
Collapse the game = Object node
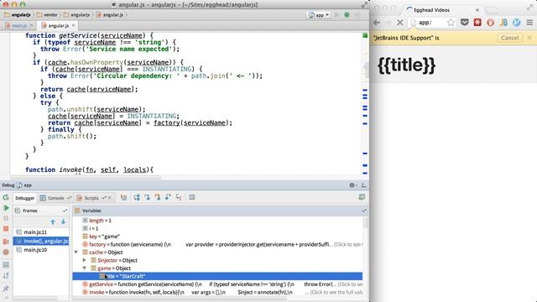pyautogui.click(x=85, y=268)
